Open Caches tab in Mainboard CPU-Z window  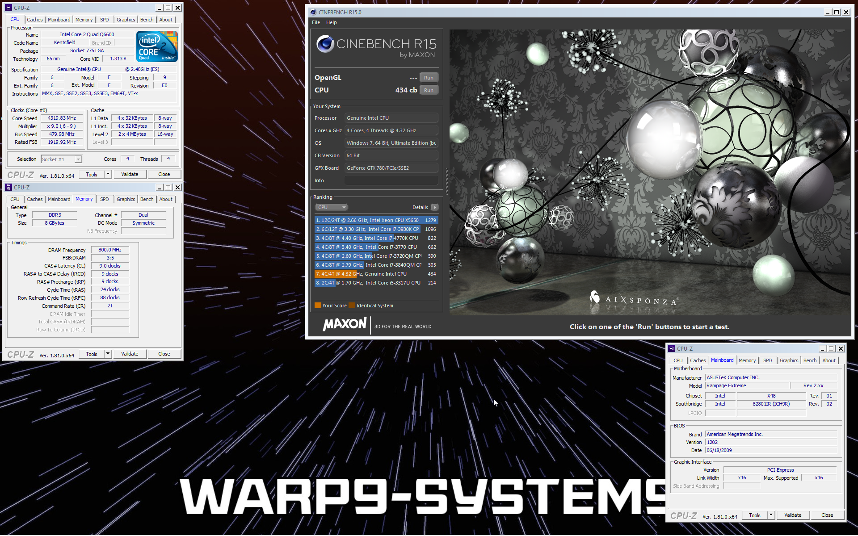pos(698,360)
